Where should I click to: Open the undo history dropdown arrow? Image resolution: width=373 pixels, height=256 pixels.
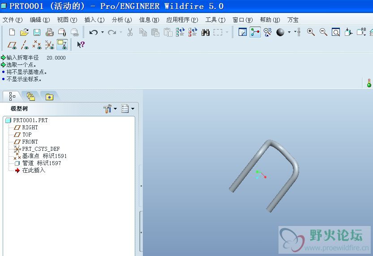[103, 32]
